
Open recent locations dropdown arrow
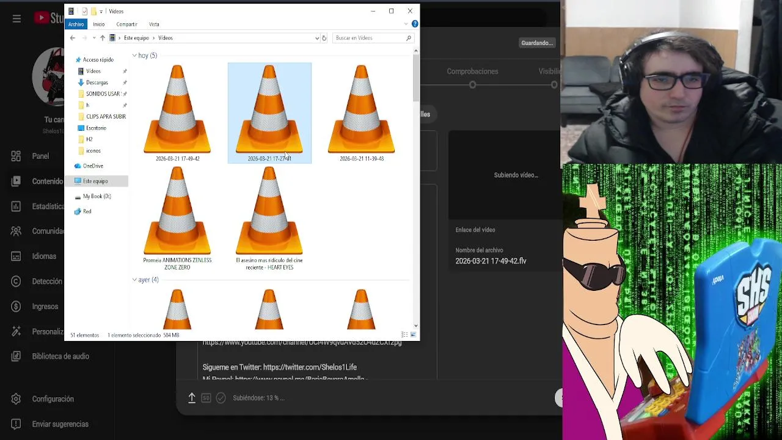pos(93,38)
